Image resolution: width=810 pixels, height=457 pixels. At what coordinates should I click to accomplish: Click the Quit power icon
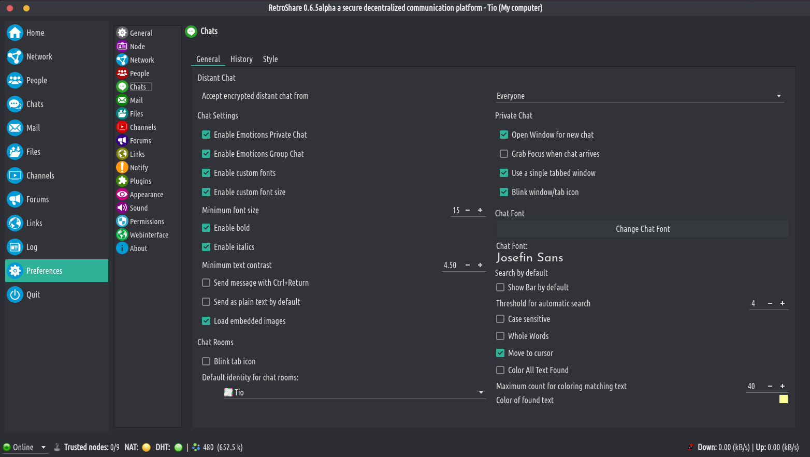coord(15,294)
